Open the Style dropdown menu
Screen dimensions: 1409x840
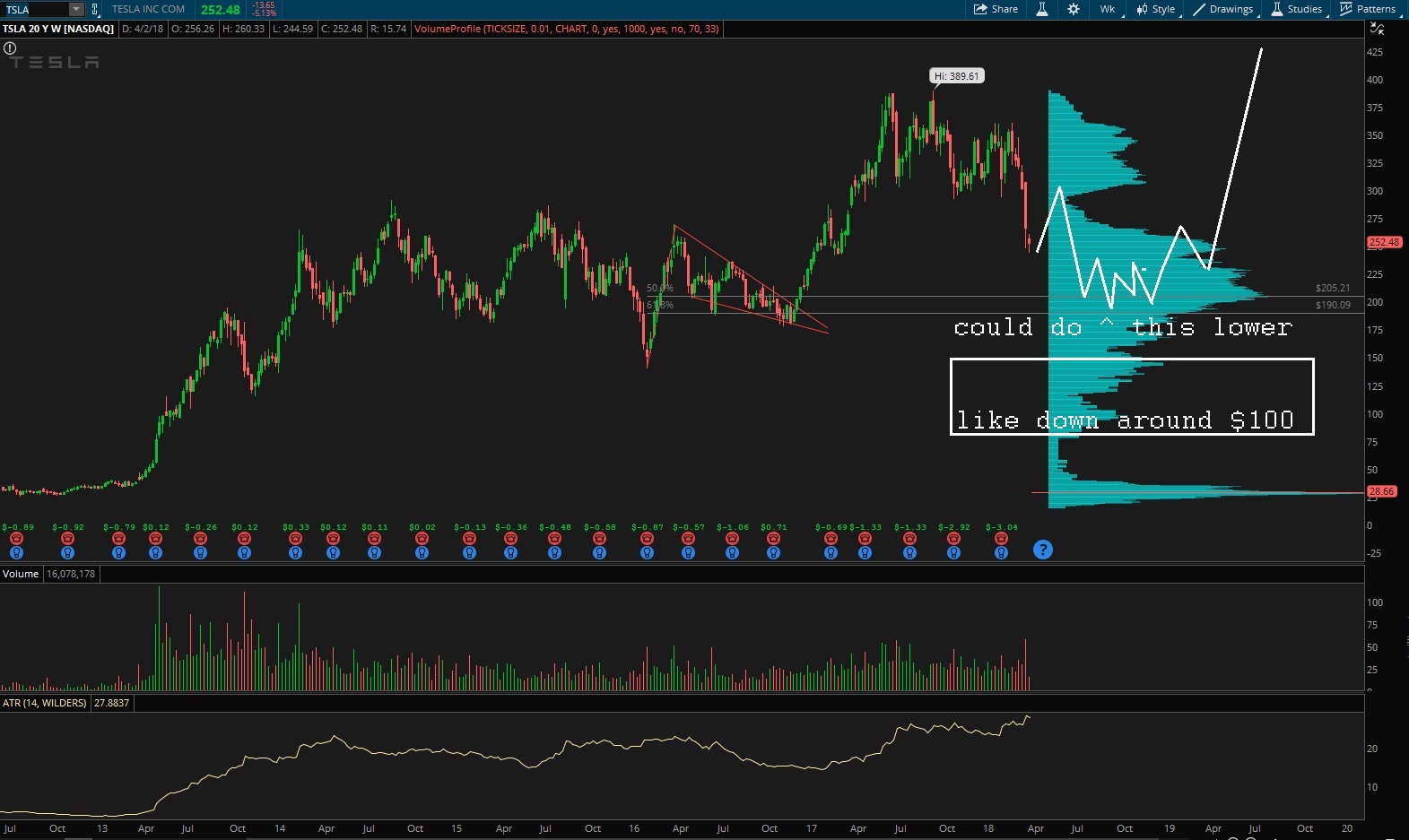(x=1157, y=9)
